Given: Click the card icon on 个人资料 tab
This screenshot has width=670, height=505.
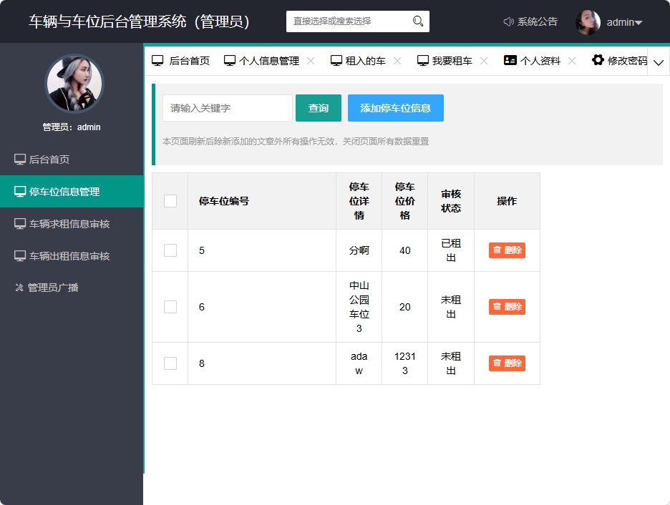Looking at the screenshot, I should 512,60.
